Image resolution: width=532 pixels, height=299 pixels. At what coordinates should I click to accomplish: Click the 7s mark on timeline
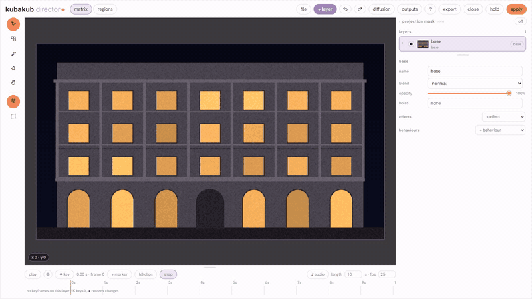tap(299, 282)
